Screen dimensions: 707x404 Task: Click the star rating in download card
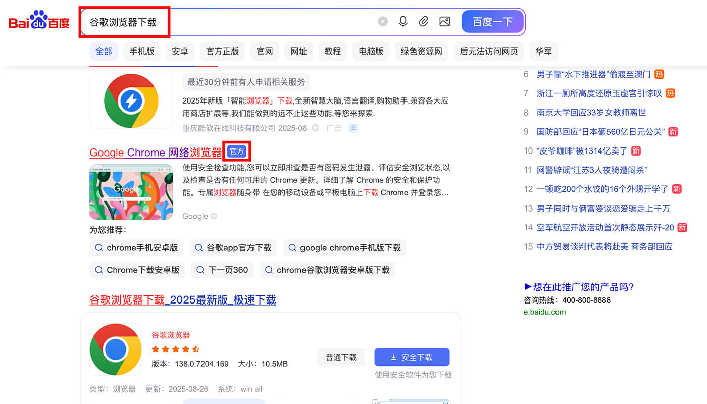point(175,349)
